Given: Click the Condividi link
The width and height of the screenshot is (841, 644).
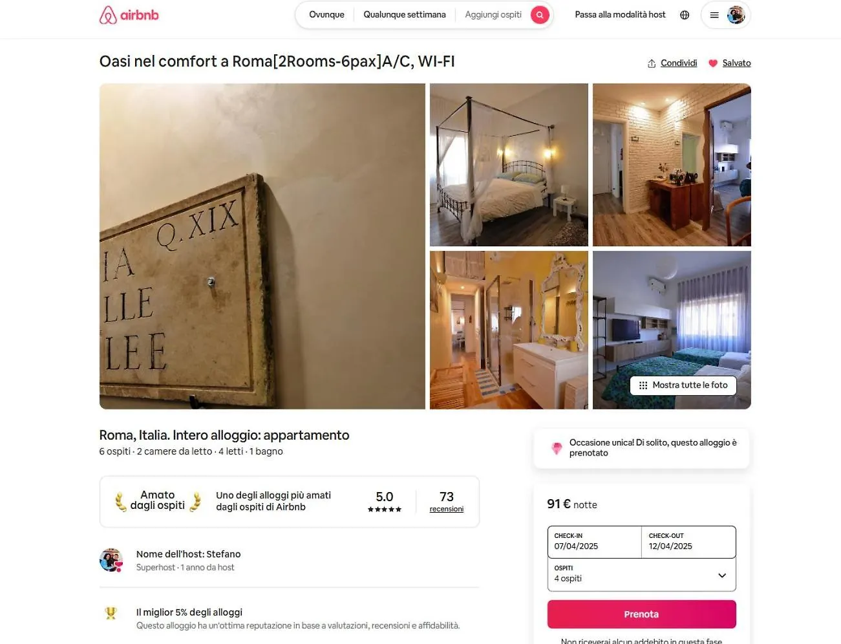Looking at the screenshot, I should (x=679, y=63).
